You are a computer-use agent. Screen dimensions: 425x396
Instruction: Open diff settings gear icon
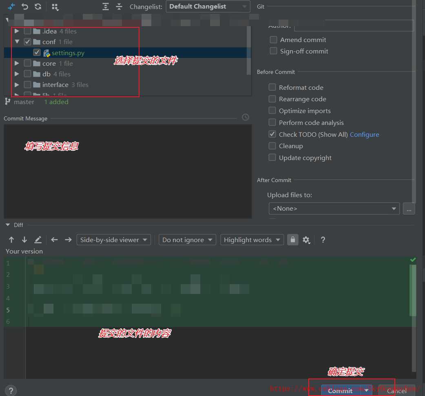(x=306, y=240)
